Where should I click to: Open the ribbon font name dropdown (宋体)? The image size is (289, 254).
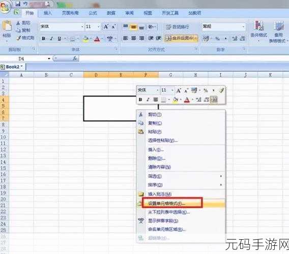click(x=82, y=27)
